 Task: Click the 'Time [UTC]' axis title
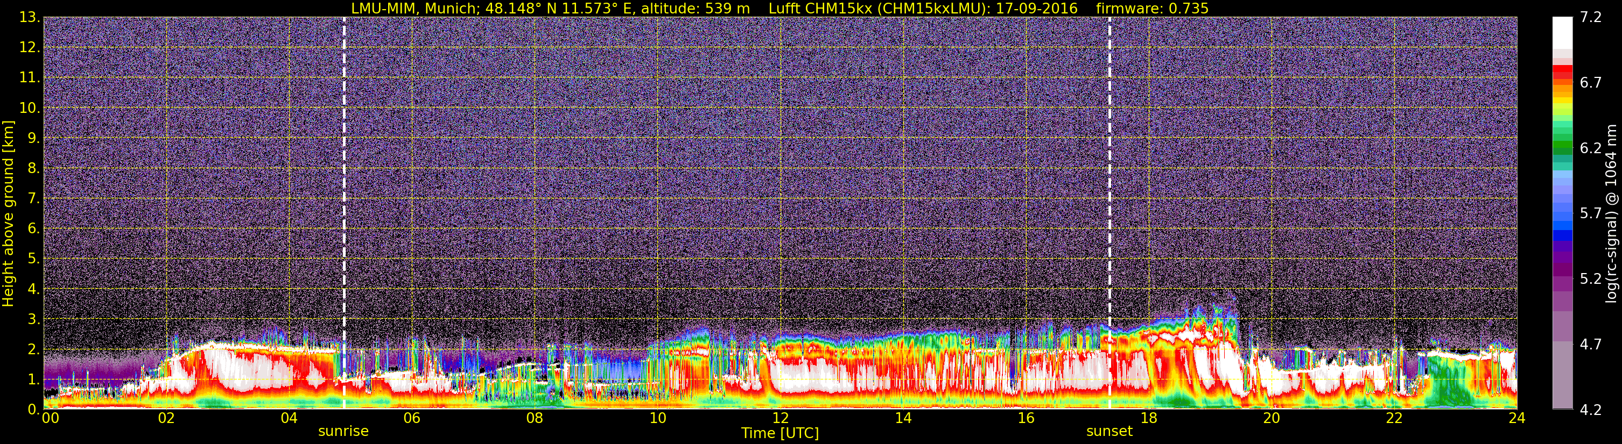[x=780, y=433]
